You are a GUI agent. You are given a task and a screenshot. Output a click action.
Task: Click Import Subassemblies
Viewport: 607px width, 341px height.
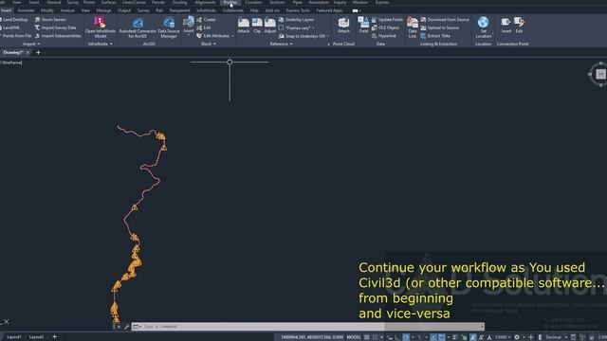58,36
